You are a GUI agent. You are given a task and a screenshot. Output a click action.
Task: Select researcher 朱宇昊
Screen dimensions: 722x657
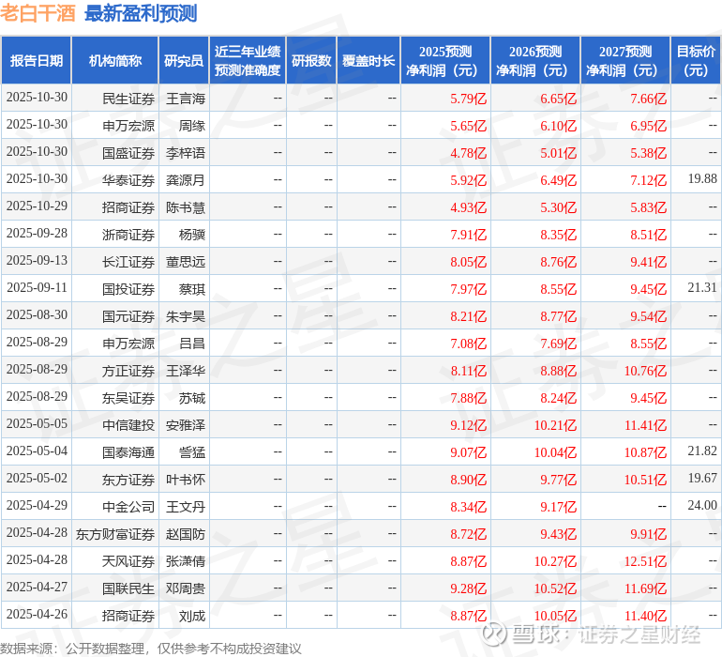[185, 315]
